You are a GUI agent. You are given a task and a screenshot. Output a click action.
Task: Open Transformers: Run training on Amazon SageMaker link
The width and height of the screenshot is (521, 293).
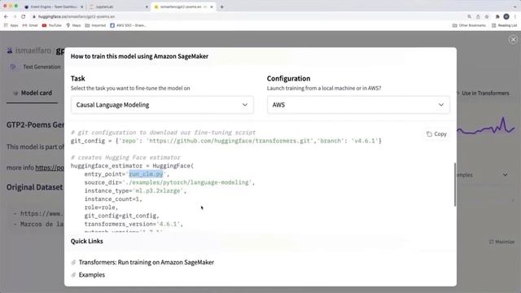point(147,262)
